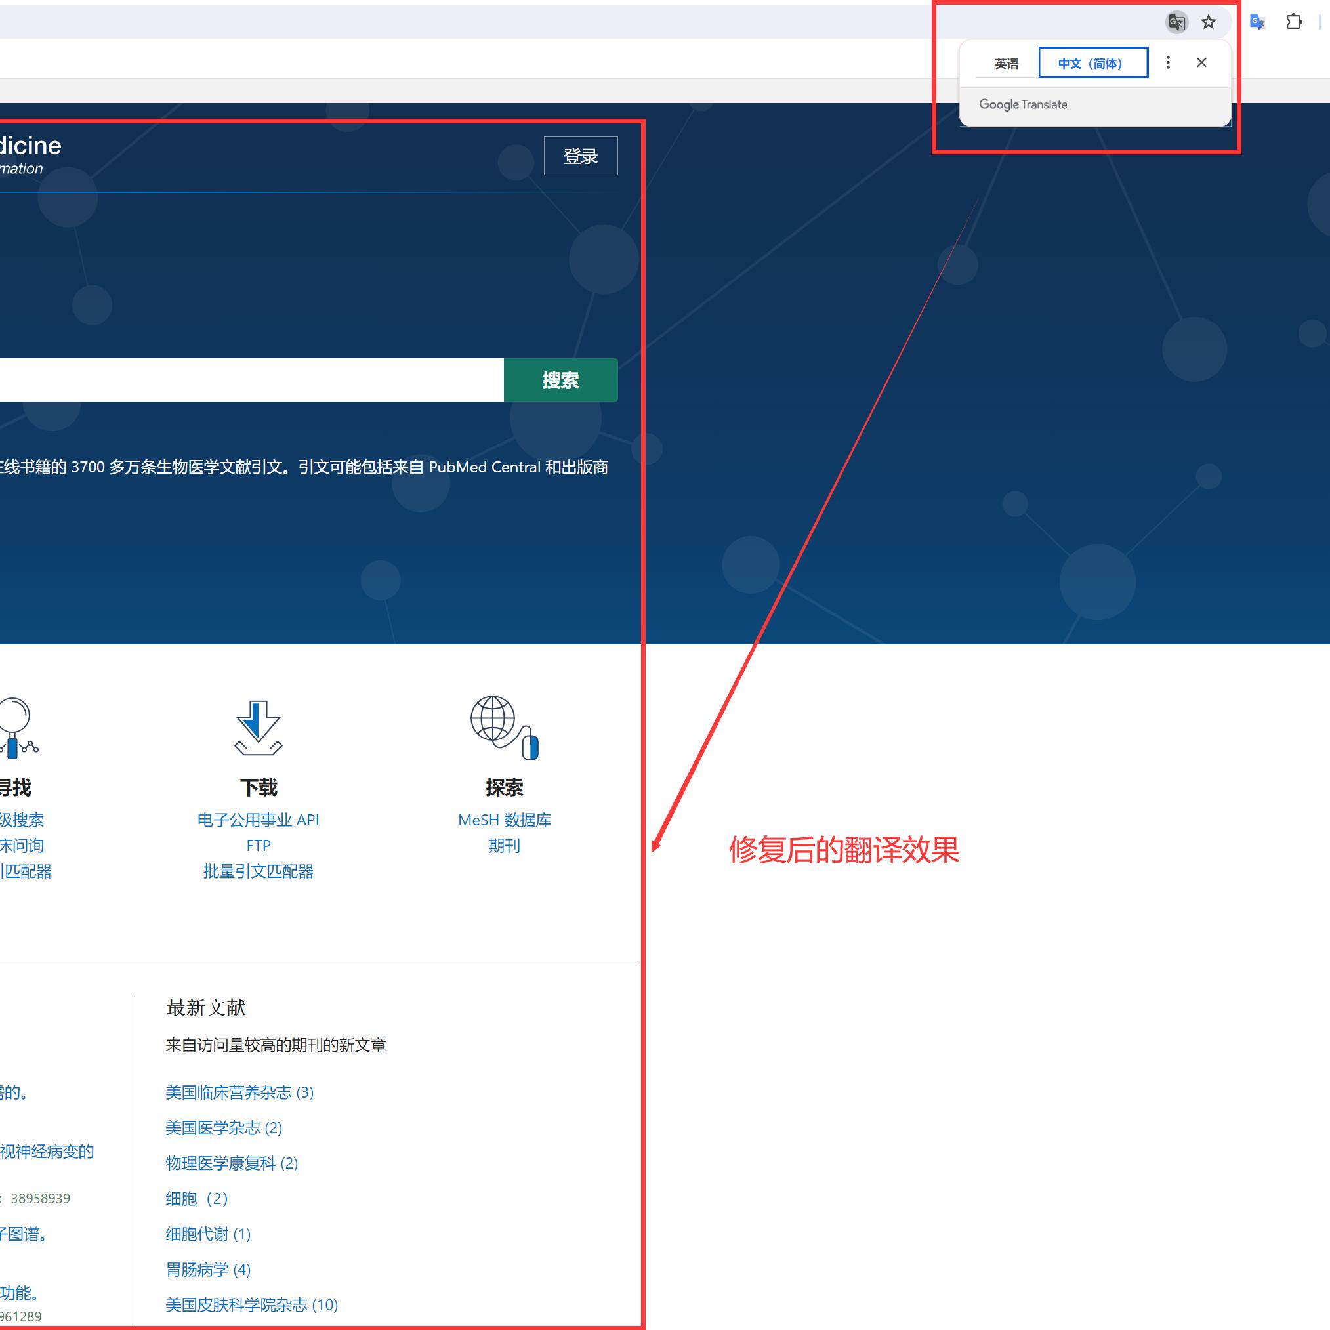Click the 登录 login button
This screenshot has height=1330, width=1330.
580,156
